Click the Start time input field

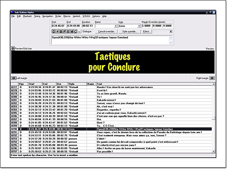[x=58, y=27]
